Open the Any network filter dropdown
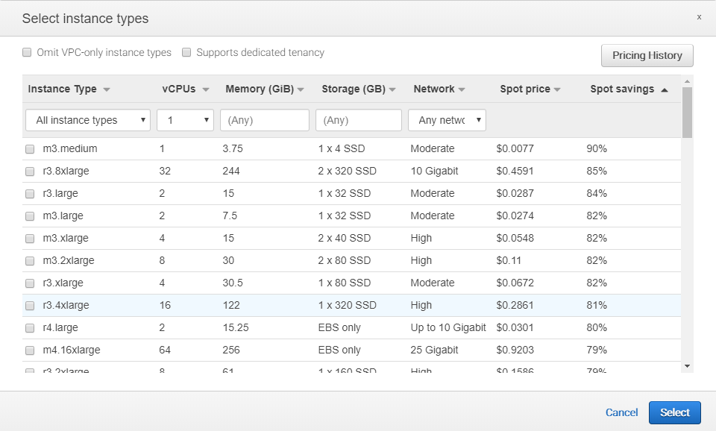 click(x=447, y=120)
